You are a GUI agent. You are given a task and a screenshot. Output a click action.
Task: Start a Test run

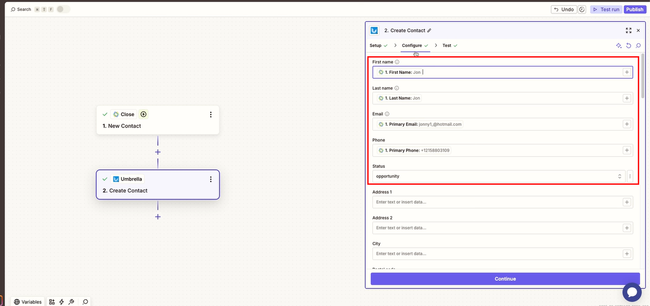tap(606, 9)
